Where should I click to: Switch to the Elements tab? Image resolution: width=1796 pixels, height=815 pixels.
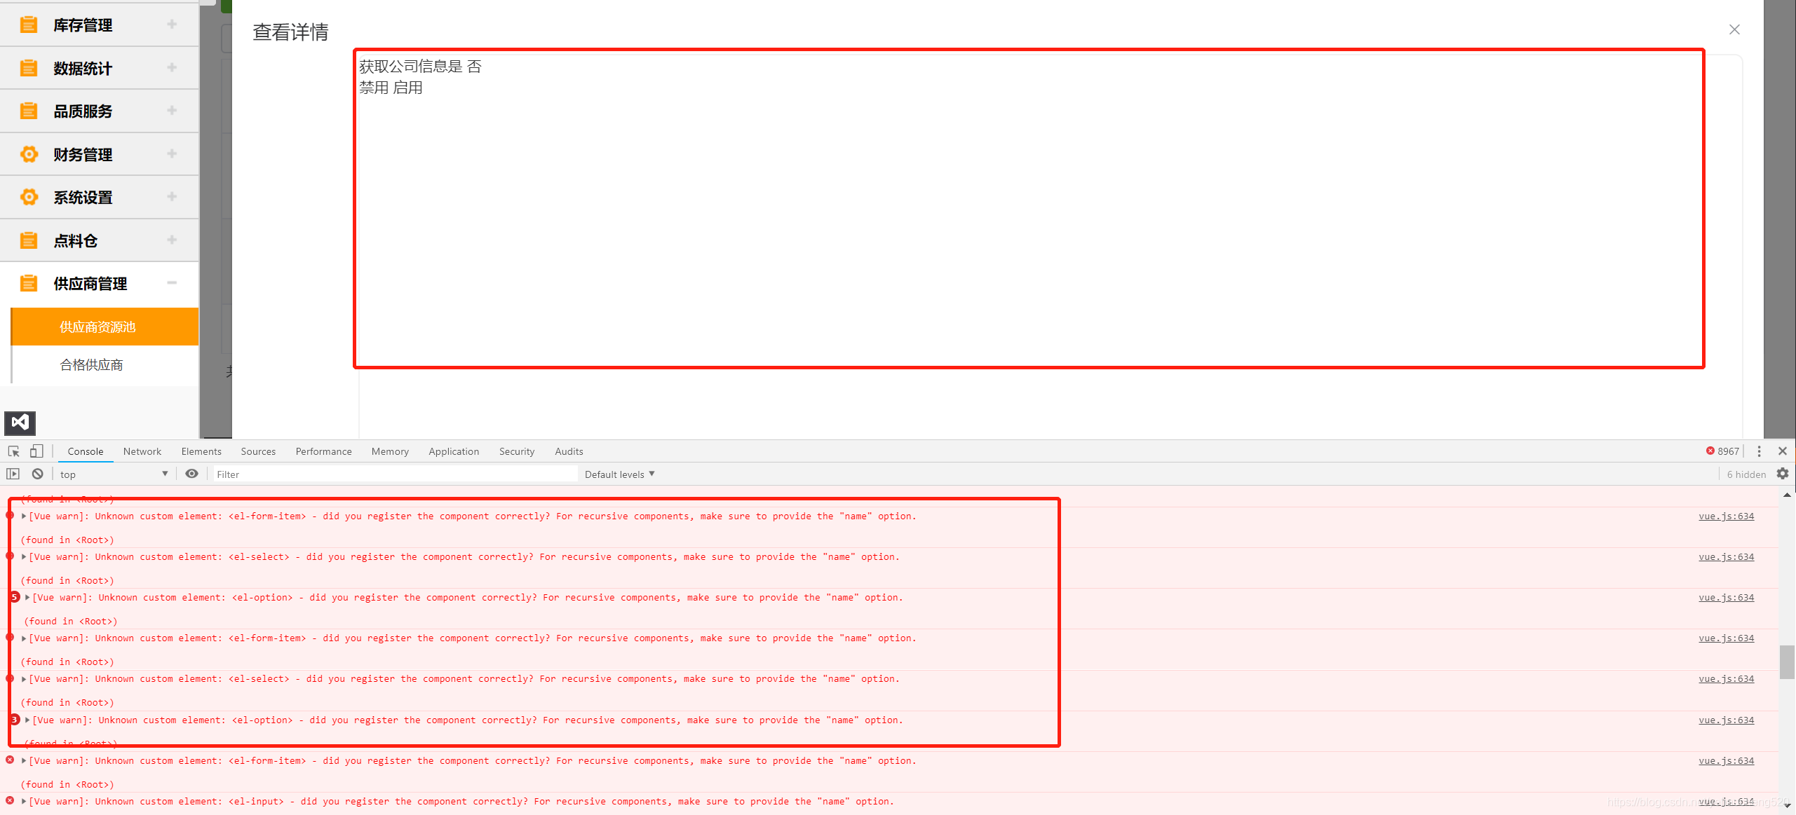click(201, 451)
